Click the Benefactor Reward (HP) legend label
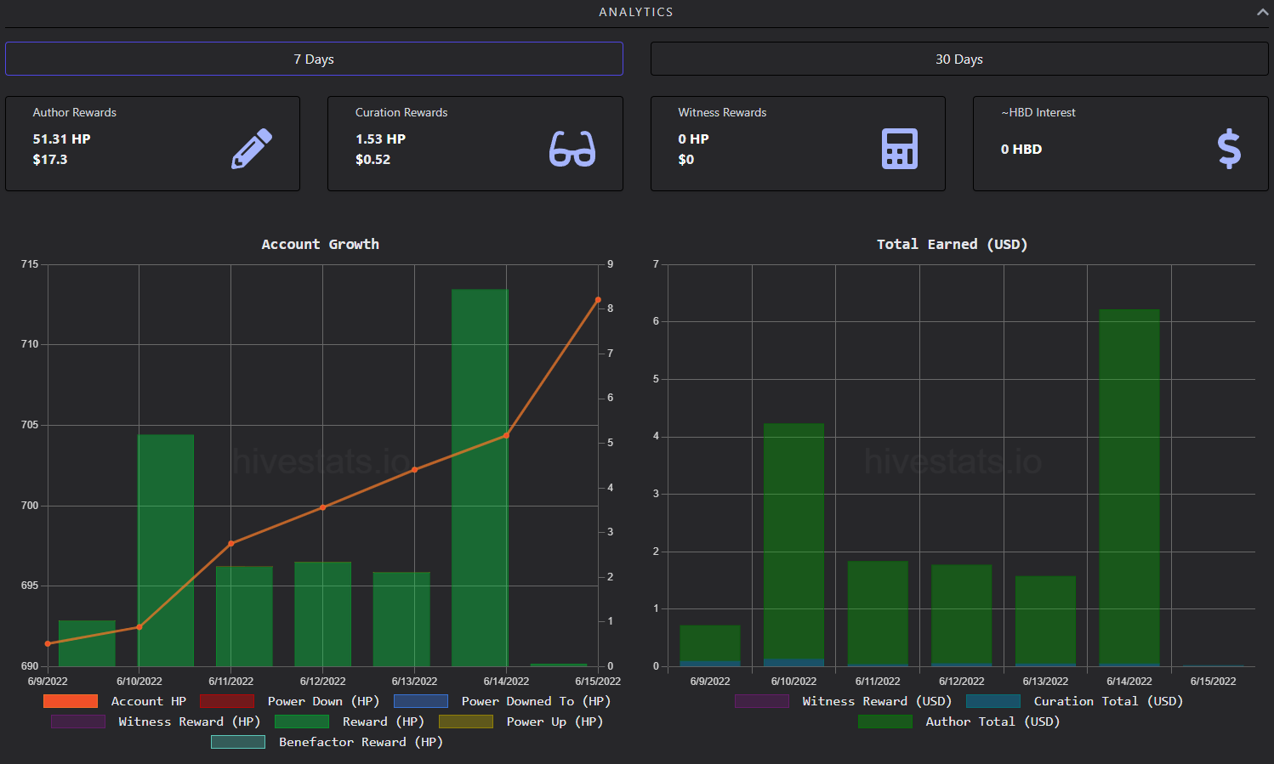 tap(361, 742)
